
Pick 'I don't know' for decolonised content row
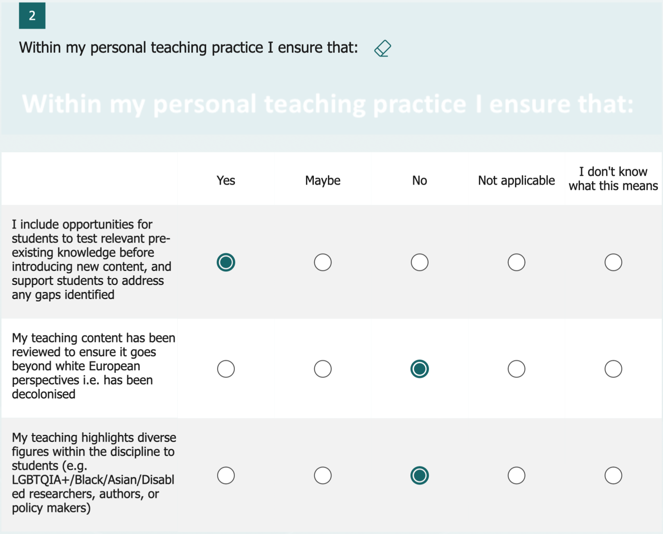(613, 369)
